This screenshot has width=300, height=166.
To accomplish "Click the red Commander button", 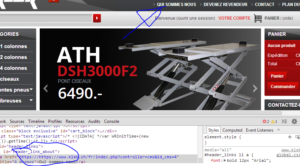I will pyautogui.click(x=283, y=87).
